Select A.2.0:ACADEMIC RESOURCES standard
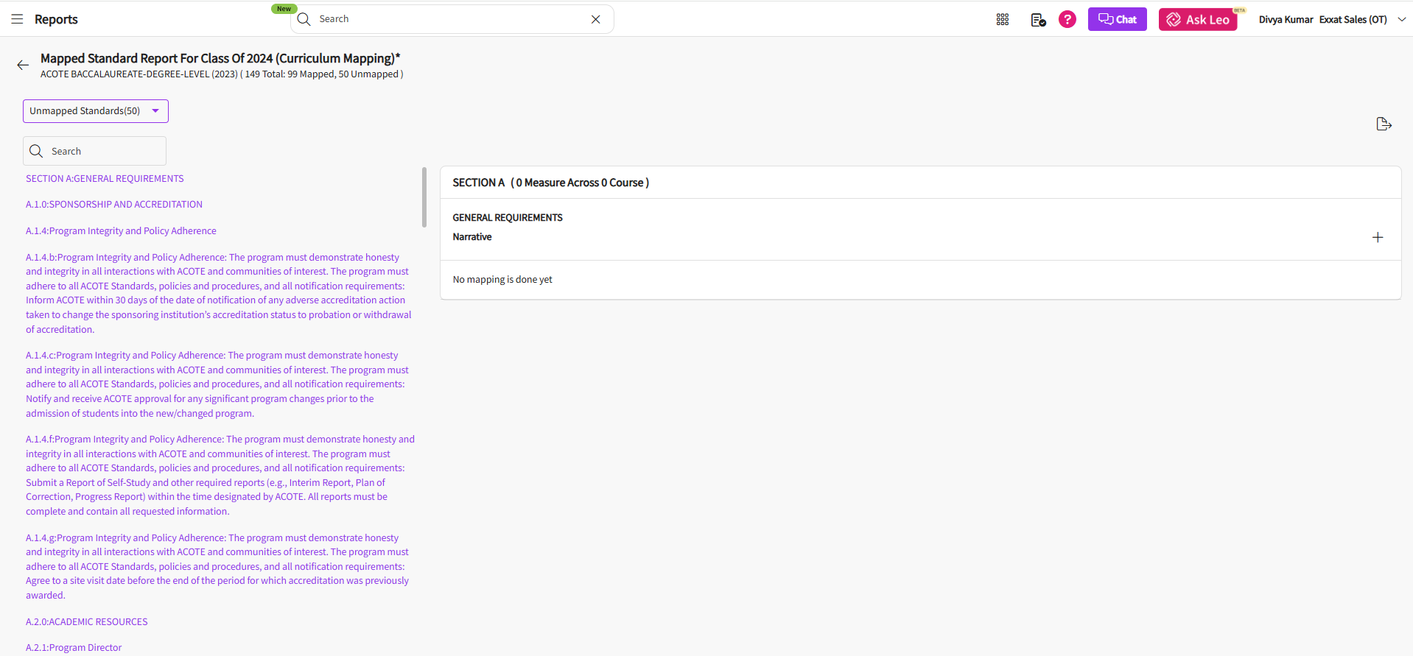 (x=87, y=622)
